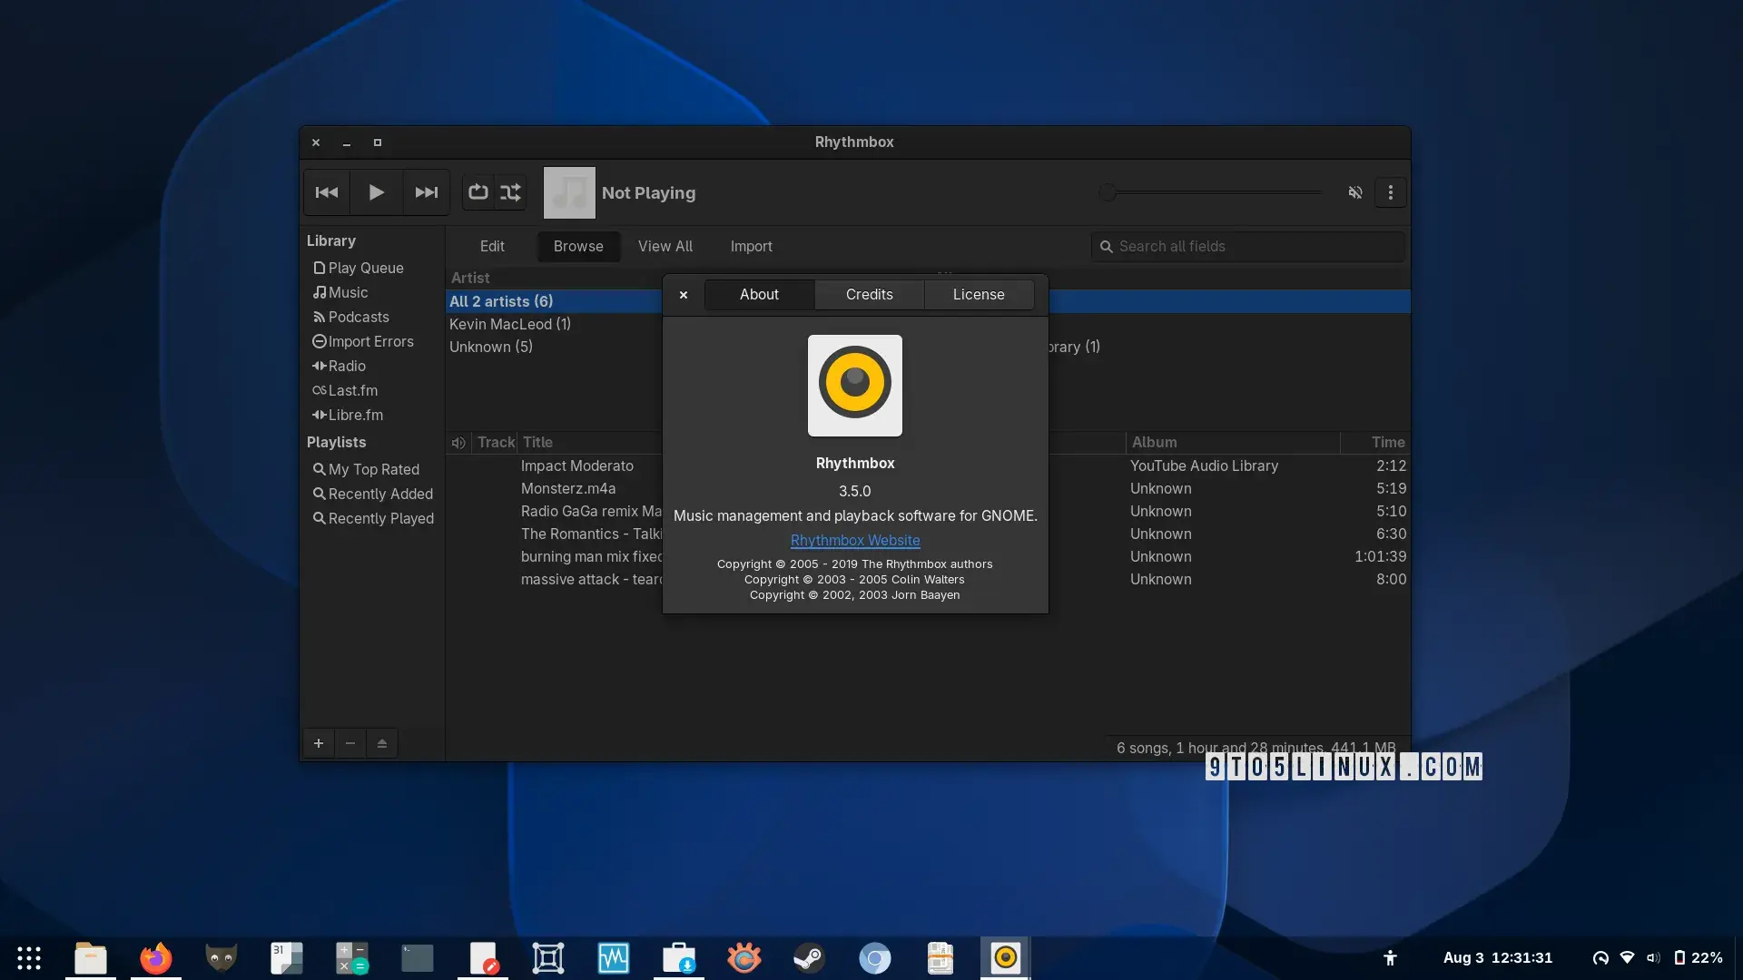Toggle repeat mode
Image resolution: width=1743 pixels, height=980 pixels.
pyautogui.click(x=478, y=192)
